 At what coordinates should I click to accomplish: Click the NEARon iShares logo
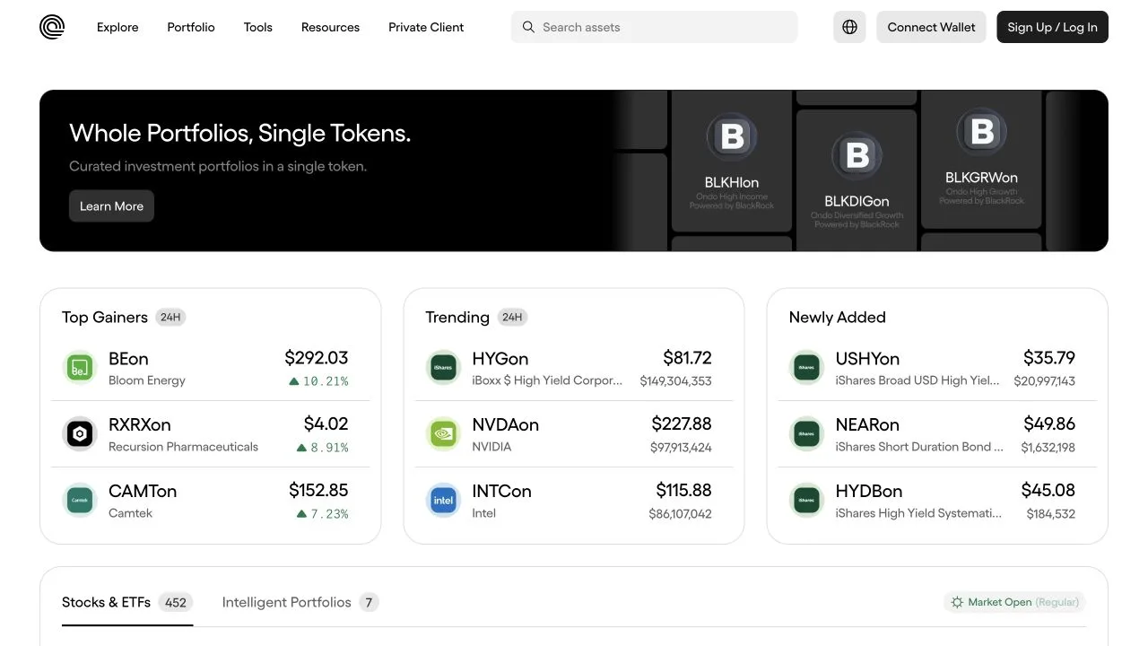pyautogui.click(x=806, y=434)
